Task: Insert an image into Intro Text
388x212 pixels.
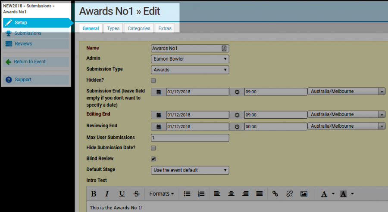Action: click(304, 194)
